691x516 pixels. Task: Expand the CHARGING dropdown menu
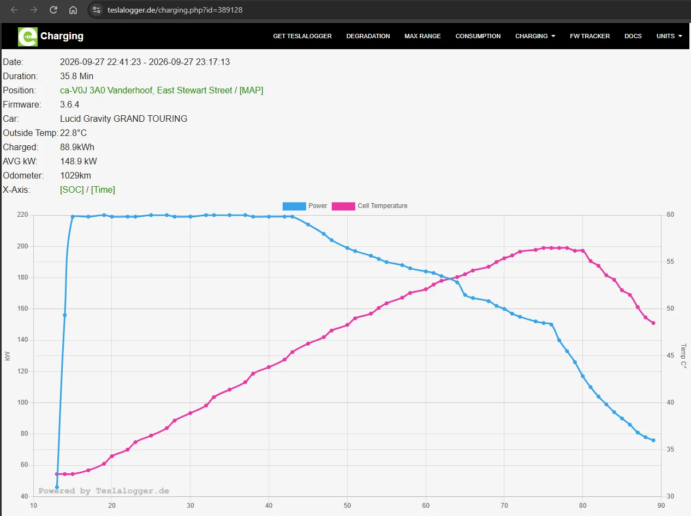click(x=535, y=36)
